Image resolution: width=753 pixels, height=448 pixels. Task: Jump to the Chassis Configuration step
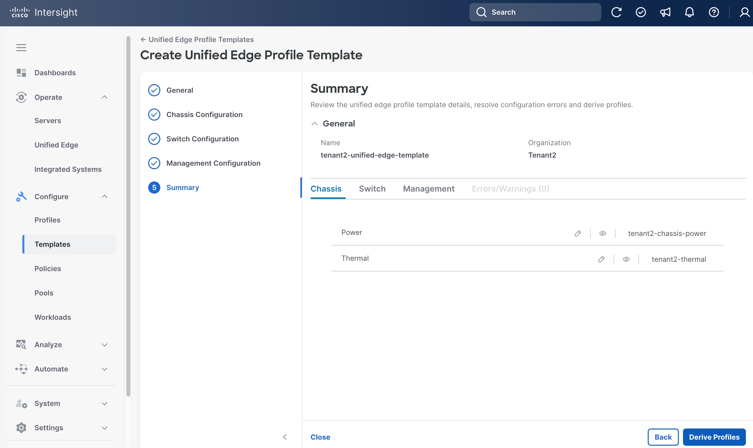point(204,115)
